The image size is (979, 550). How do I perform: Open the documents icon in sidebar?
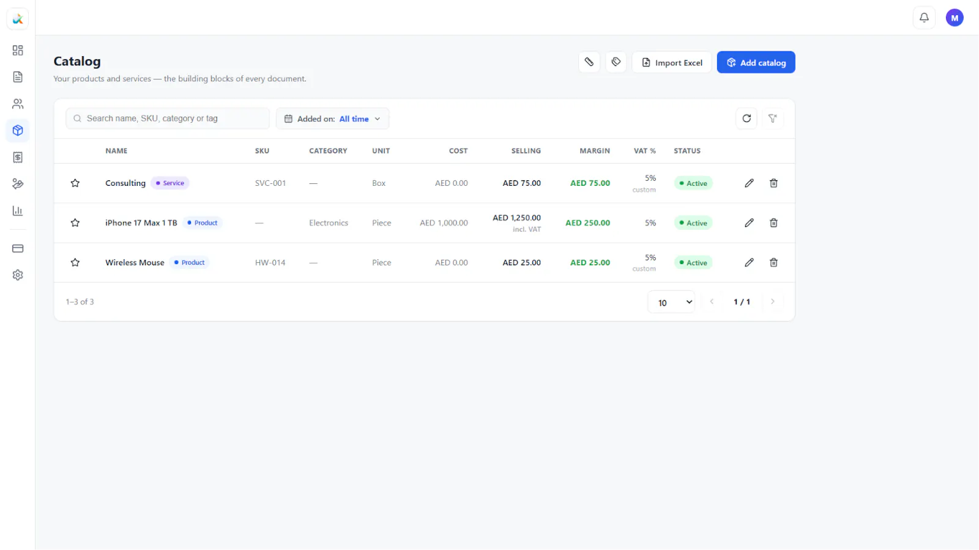point(18,77)
